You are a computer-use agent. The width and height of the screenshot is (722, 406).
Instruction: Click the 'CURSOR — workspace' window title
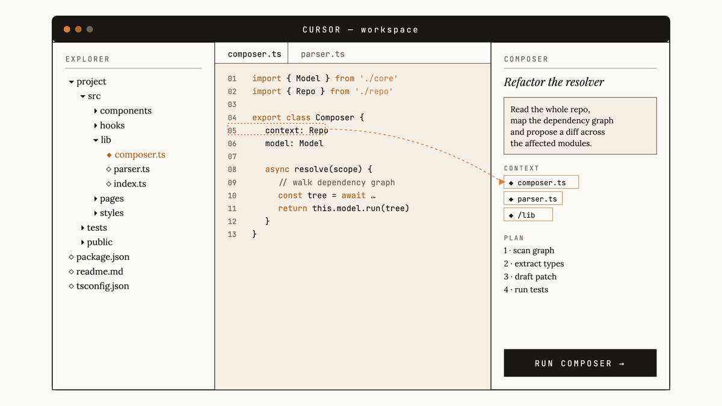pyautogui.click(x=360, y=29)
